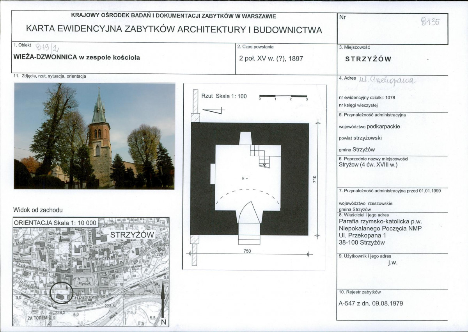Image resolution: width=468 pixels, height=332 pixels.
Task: Select '9. Użytkownik i jego adres'
Action: [x=365, y=256]
